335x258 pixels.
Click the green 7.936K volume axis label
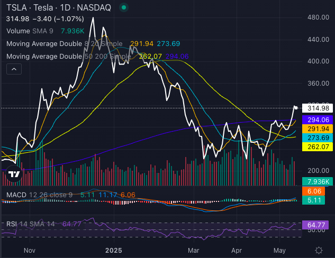tap(318, 181)
